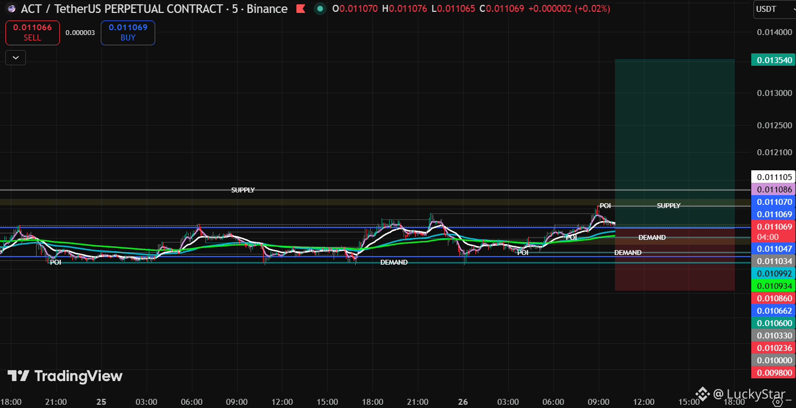Select the blue 0.011070 price-scale label

(x=773, y=202)
